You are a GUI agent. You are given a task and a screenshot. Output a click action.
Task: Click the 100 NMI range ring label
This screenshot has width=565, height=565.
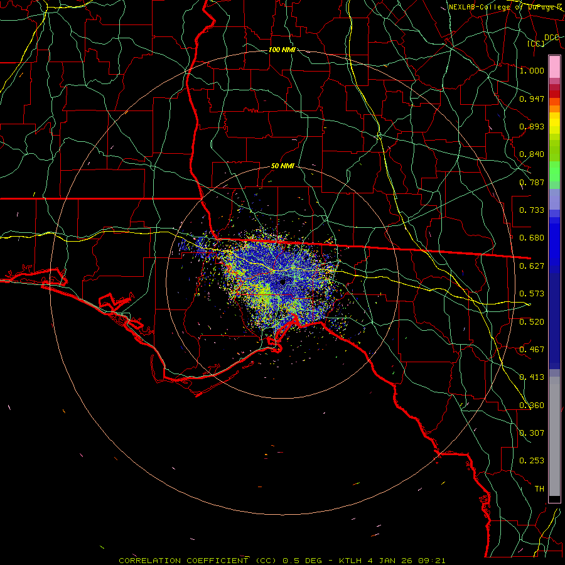pos(282,50)
